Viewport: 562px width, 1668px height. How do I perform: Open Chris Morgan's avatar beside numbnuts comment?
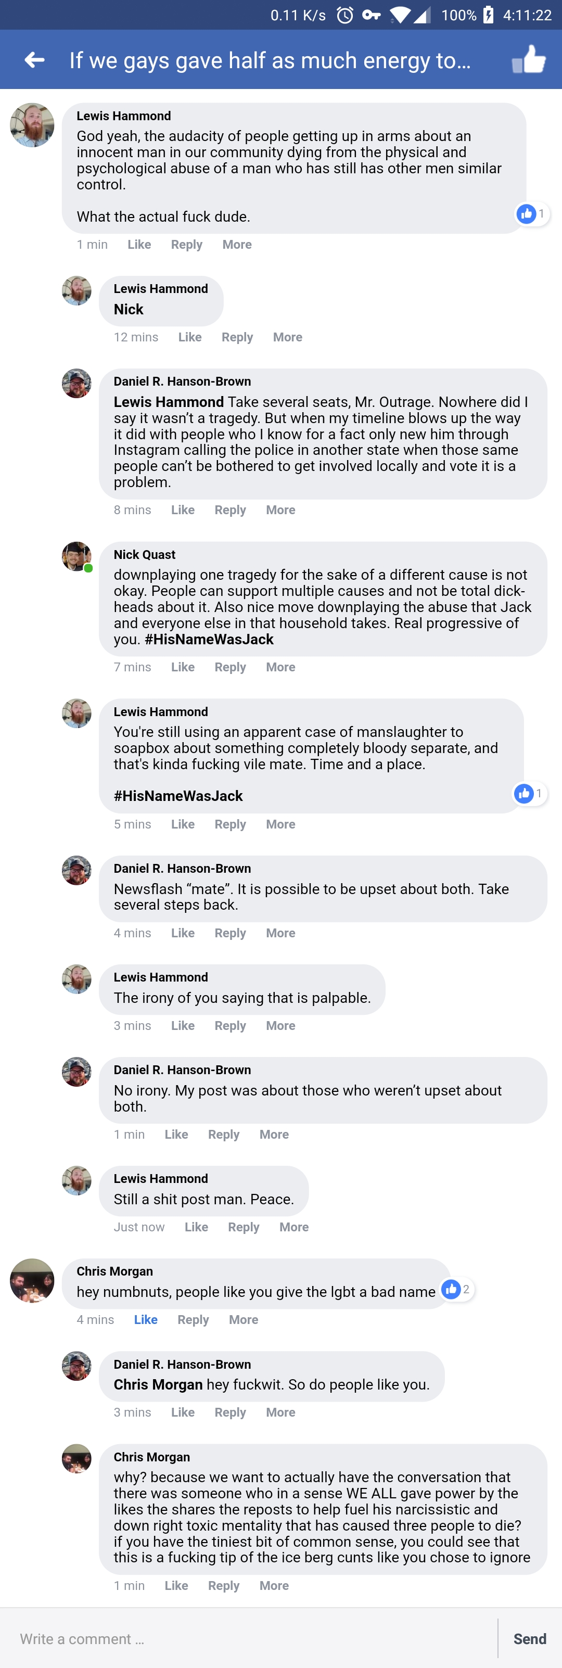(x=32, y=1280)
